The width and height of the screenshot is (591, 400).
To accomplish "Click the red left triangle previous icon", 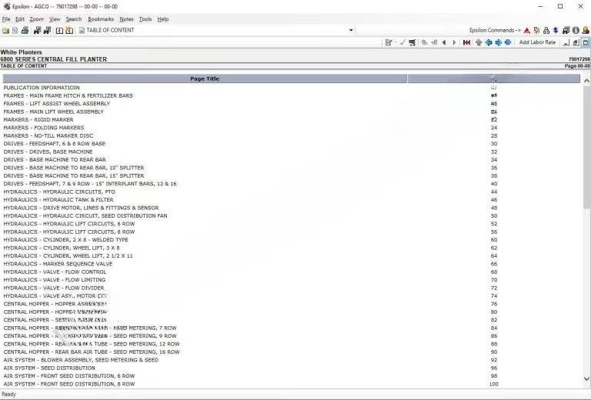I will click(444, 42).
